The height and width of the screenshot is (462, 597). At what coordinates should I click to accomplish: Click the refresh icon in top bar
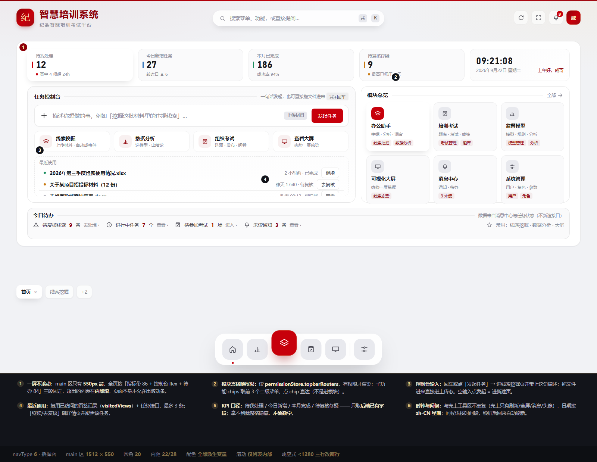521,18
